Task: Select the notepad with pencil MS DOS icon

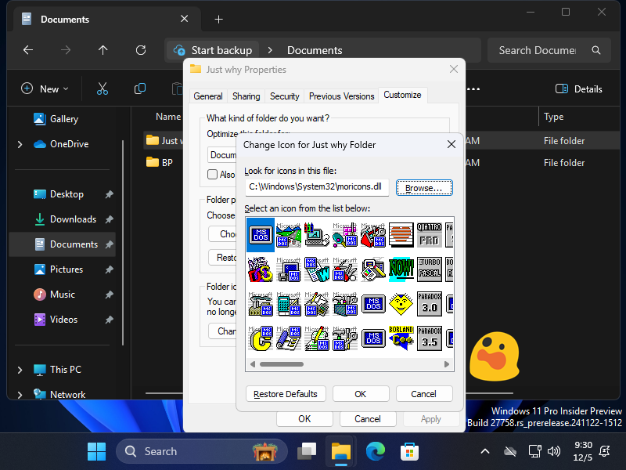Action: (x=317, y=338)
